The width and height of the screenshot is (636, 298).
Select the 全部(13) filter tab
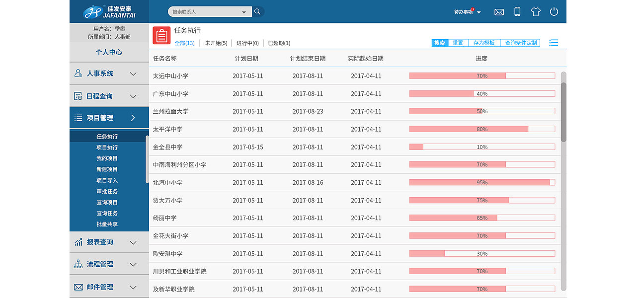click(x=185, y=43)
